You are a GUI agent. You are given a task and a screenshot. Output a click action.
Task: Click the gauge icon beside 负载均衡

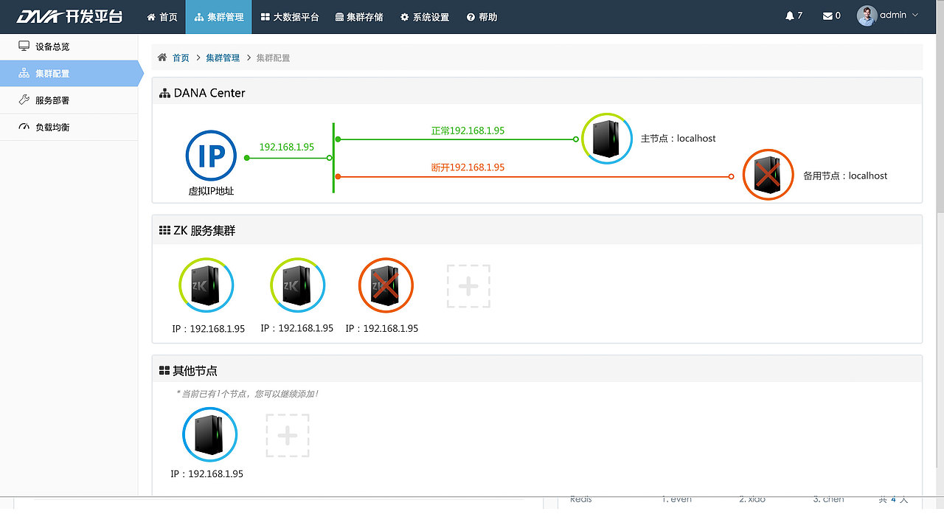(x=24, y=127)
